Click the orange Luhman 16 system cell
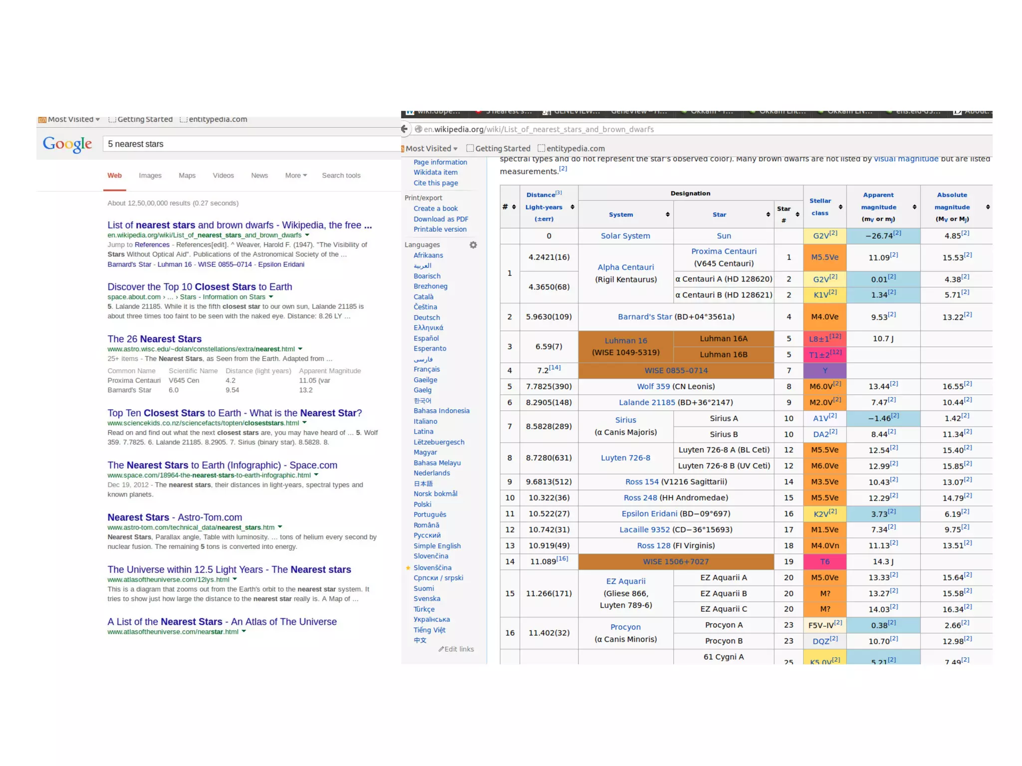This screenshot has width=1022, height=766. (x=625, y=346)
